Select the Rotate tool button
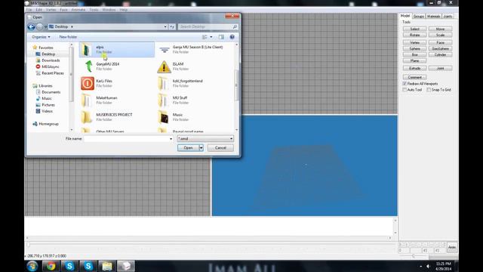This screenshot has width=483, height=272. pos(414,36)
